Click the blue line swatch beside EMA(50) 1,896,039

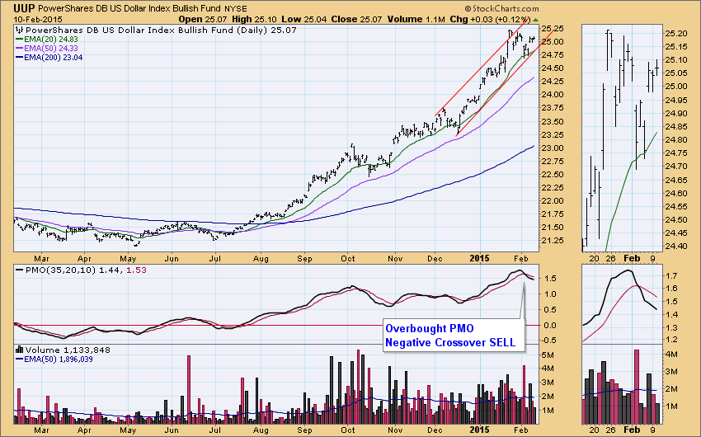(19, 359)
